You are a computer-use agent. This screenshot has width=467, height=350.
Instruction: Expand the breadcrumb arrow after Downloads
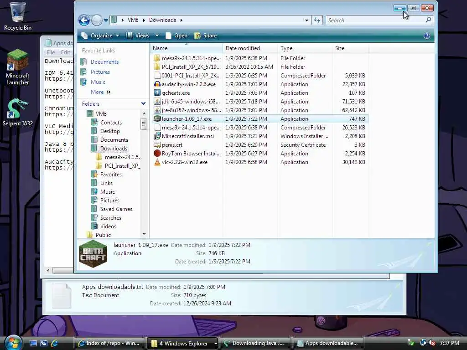181,20
